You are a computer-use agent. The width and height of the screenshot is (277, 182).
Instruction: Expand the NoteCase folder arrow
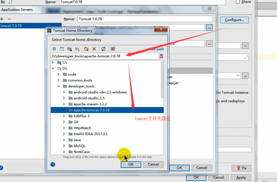pyautogui.click(x=64, y=152)
